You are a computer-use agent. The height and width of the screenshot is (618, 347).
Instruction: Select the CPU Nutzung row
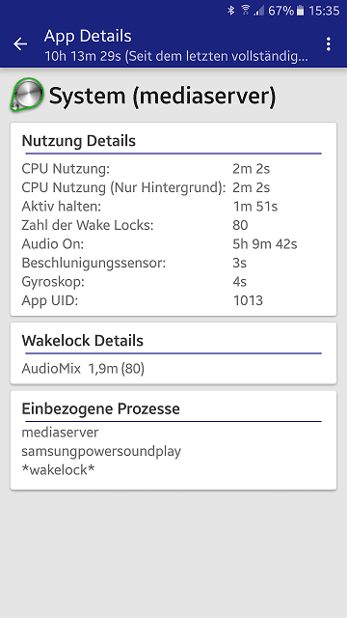(173, 169)
